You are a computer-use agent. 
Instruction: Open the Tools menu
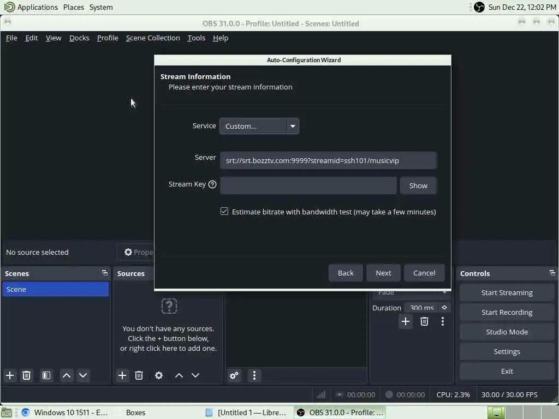click(196, 38)
